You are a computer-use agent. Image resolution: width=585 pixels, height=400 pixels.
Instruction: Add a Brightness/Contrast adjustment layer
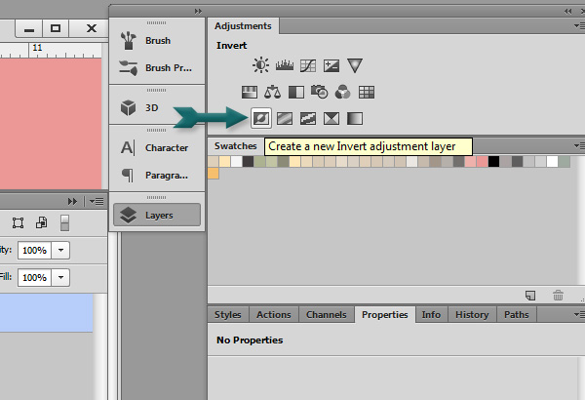click(260, 65)
